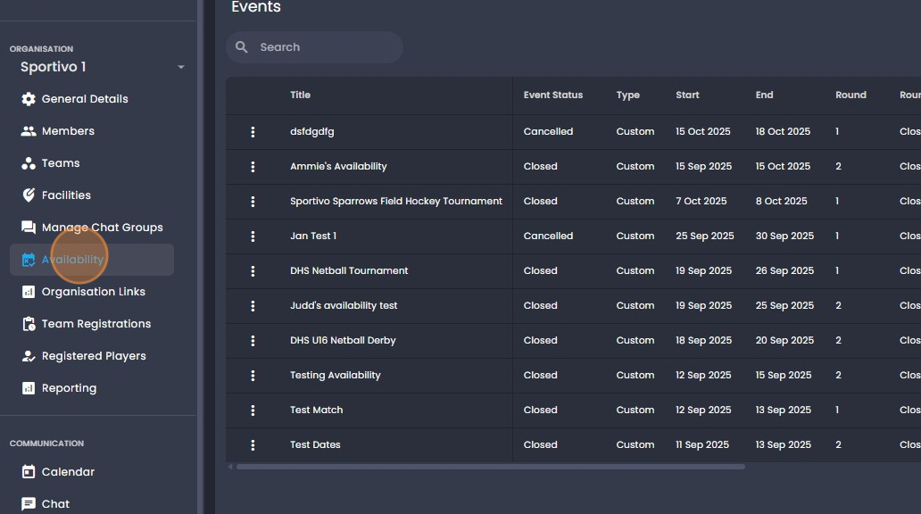Click the Teams group icon

[x=29, y=163]
